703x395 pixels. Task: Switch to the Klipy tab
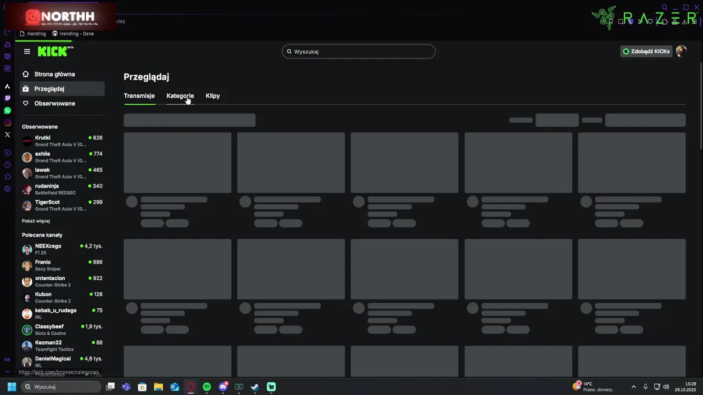click(x=213, y=95)
